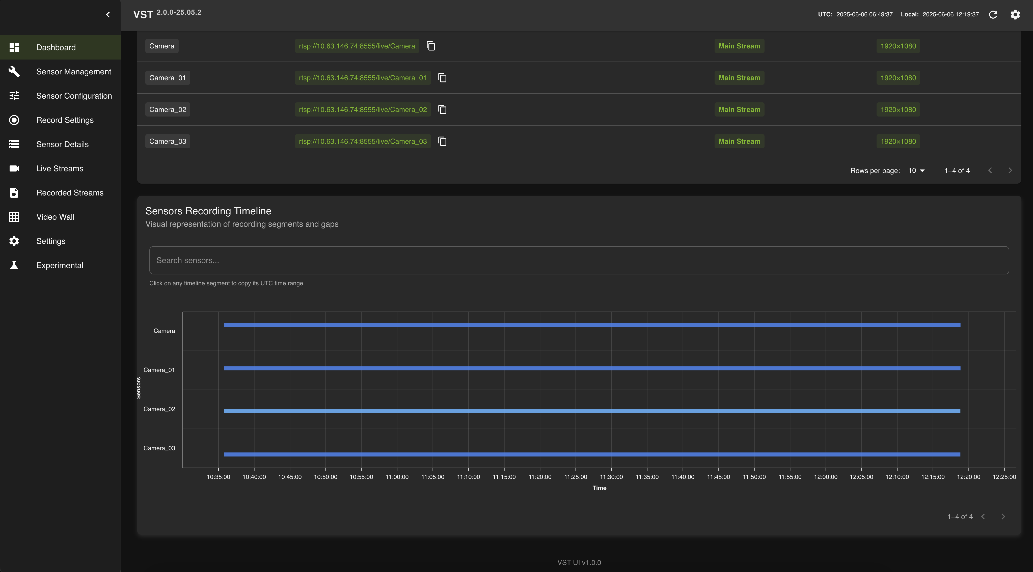Go to next page of streams table

coord(1010,170)
